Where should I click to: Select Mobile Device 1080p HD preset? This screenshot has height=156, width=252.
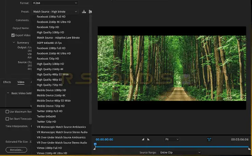pyautogui.click(x=52, y=90)
